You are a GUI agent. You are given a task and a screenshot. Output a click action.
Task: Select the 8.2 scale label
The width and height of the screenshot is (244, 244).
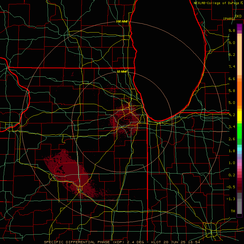[232, 54]
